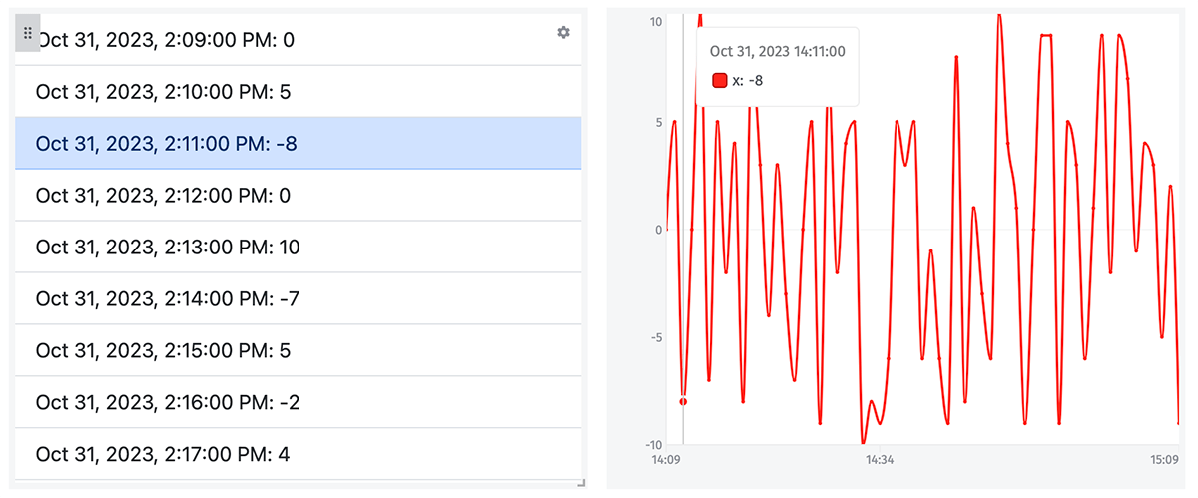Click highlighted 2:11:00 PM: -8 row
Image resolution: width=1198 pixels, height=498 pixels.
299,144
